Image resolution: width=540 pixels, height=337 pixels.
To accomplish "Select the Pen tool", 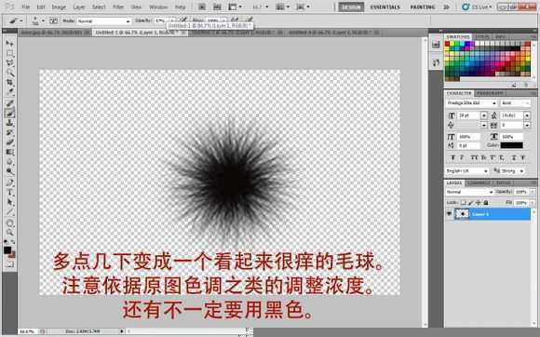I will click(x=9, y=182).
